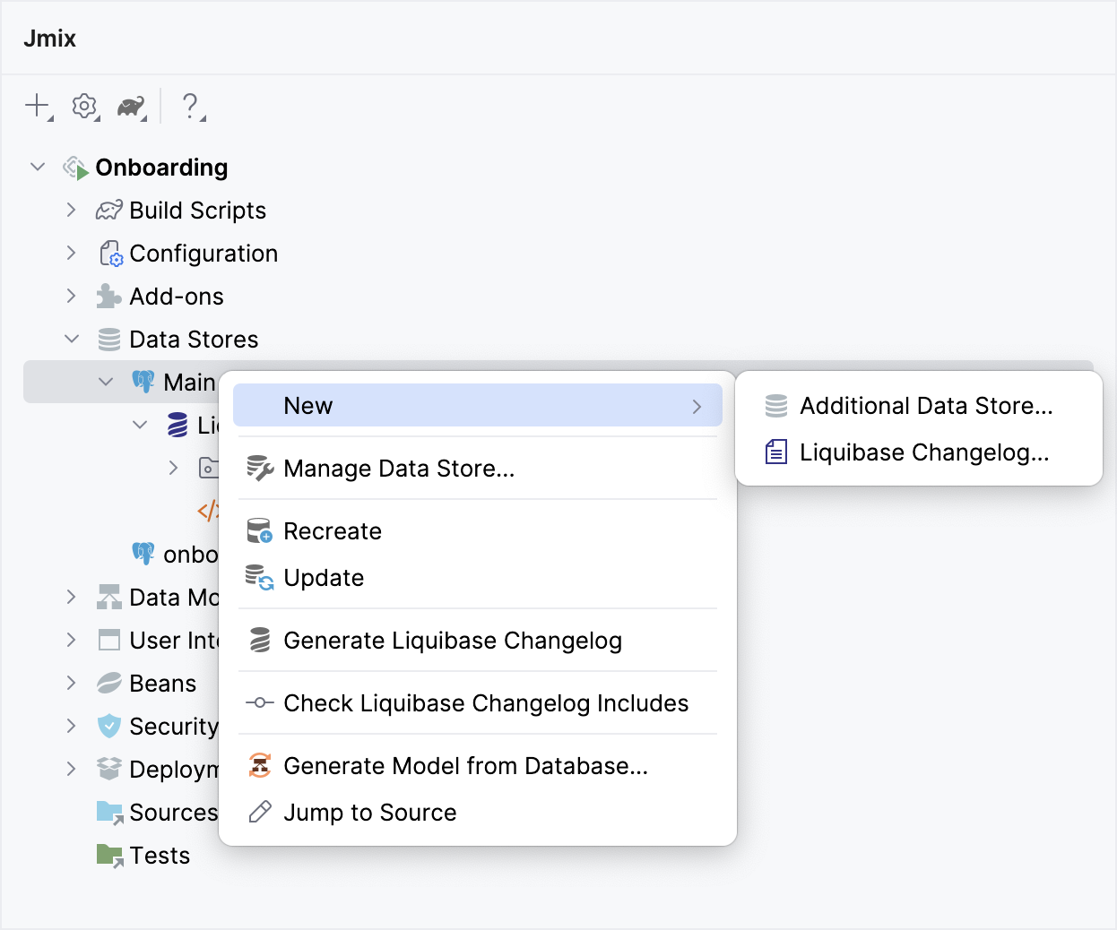Click the Liquibase Changelog document icon
Screen dimensions: 1117x930
[x=776, y=452]
